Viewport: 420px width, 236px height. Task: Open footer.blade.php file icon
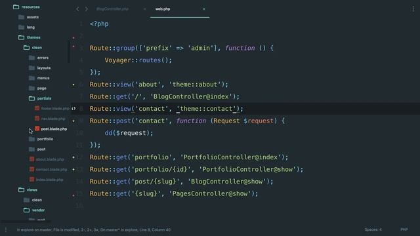click(37, 108)
